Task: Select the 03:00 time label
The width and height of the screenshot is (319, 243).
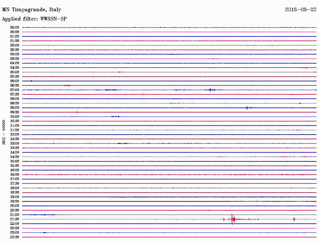Action: point(15,54)
